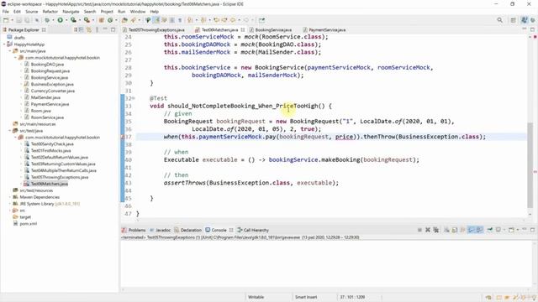538x302 pixels.
Task: Open the Source menu
Action: [32, 11]
